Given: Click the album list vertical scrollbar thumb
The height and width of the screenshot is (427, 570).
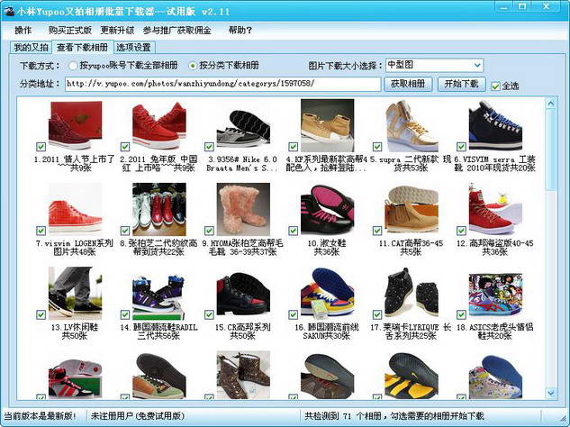Looking at the screenshot, I should [x=551, y=150].
